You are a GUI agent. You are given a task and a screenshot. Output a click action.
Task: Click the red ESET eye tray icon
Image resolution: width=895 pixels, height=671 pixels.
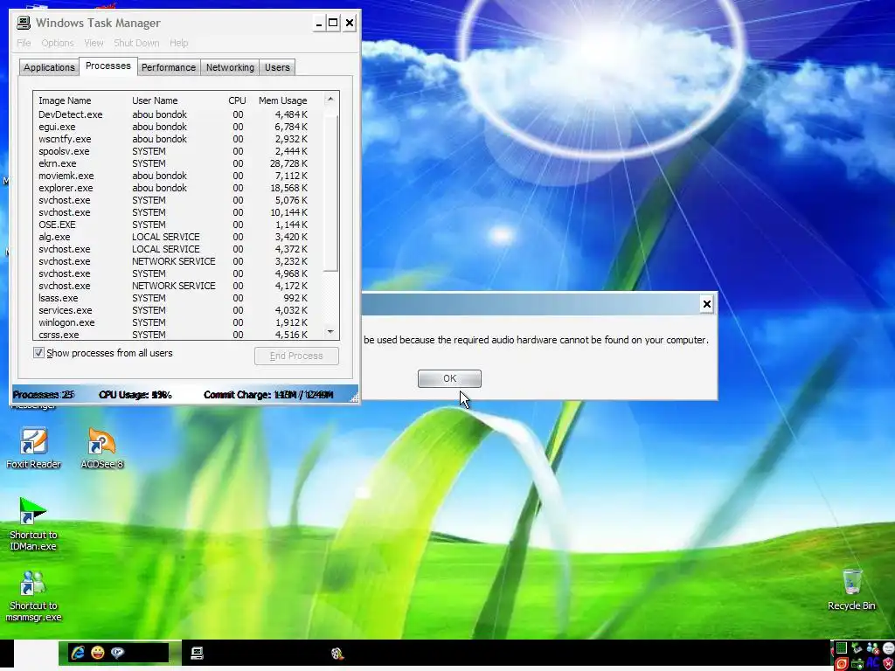pyautogui.click(x=842, y=664)
